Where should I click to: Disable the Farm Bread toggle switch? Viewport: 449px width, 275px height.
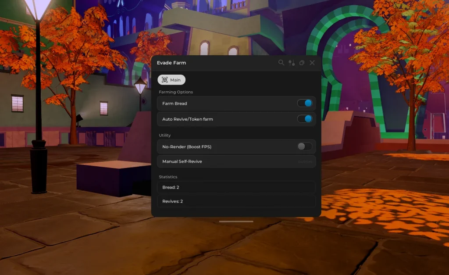tap(305, 104)
